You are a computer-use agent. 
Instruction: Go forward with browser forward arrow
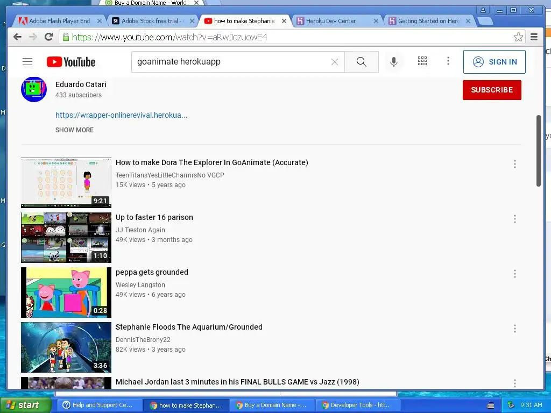(33, 37)
